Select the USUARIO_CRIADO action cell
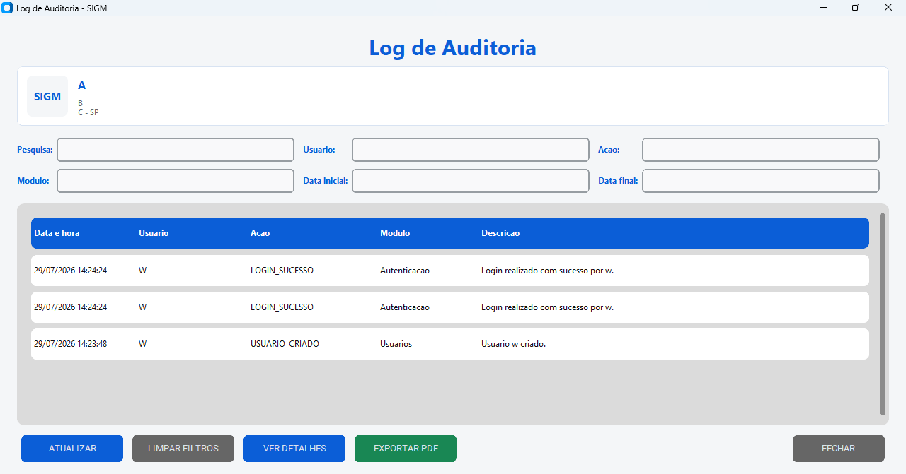The image size is (906, 474). [x=285, y=344]
